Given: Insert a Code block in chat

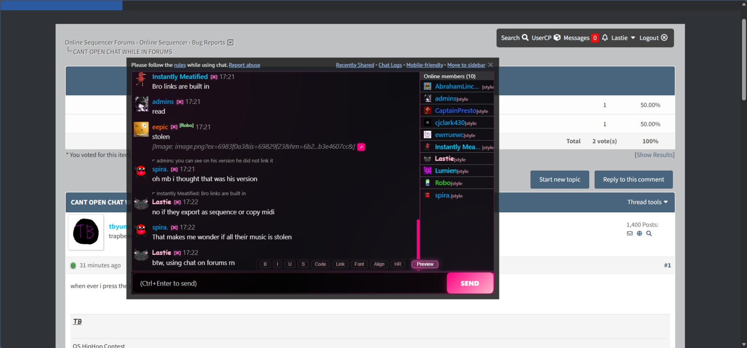Looking at the screenshot, I should [x=321, y=264].
